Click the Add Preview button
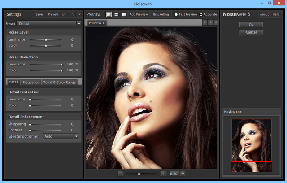This screenshot has width=287, height=183. click(x=139, y=14)
